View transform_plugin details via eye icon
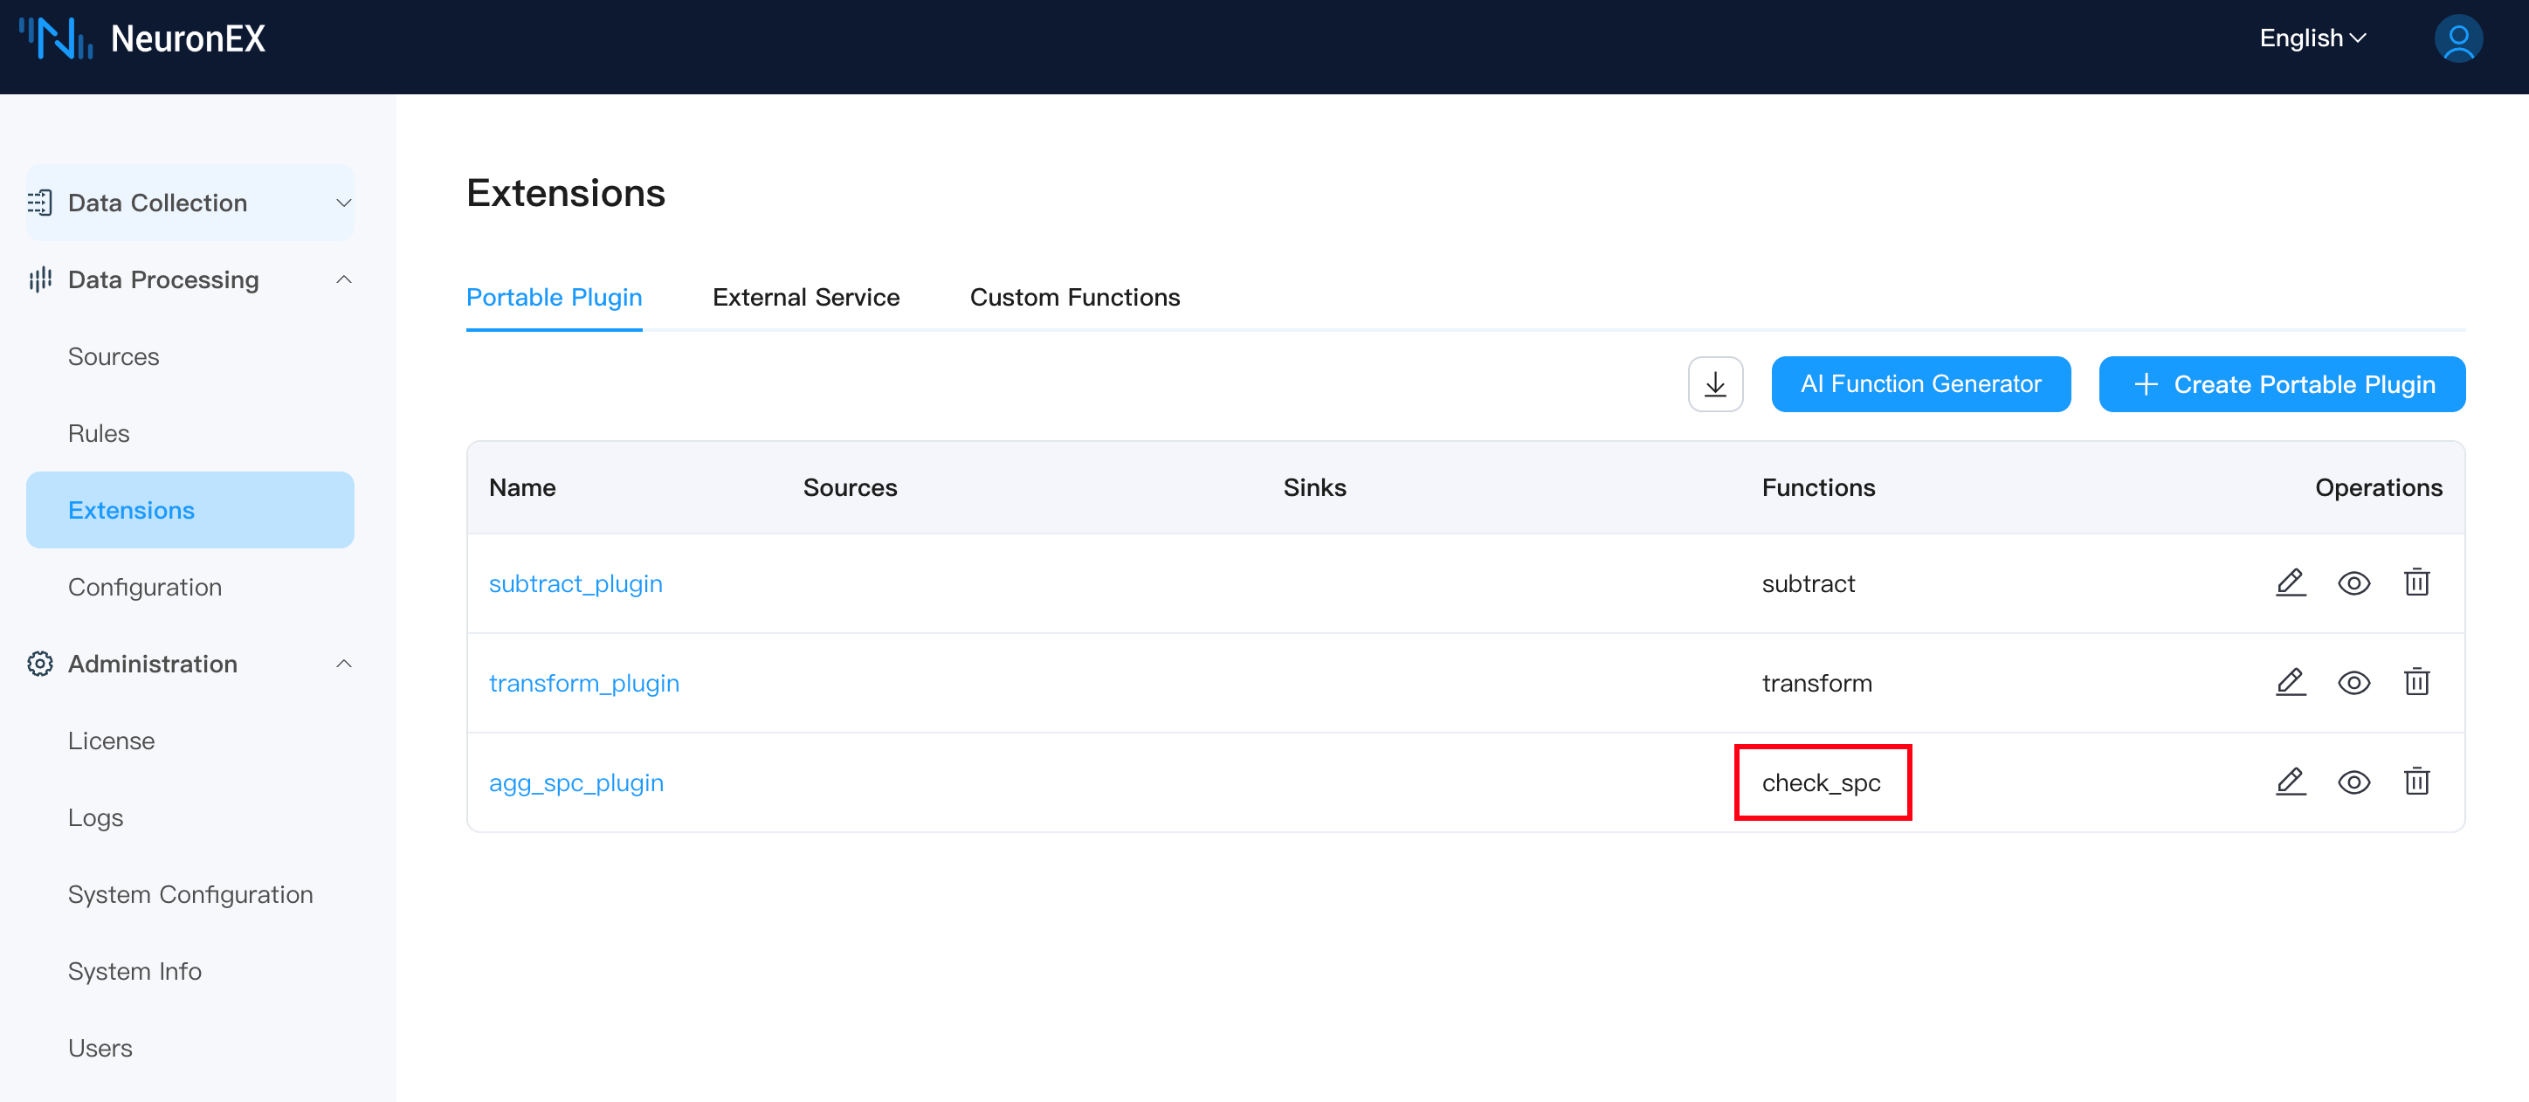The image size is (2529, 1102). click(x=2353, y=683)
